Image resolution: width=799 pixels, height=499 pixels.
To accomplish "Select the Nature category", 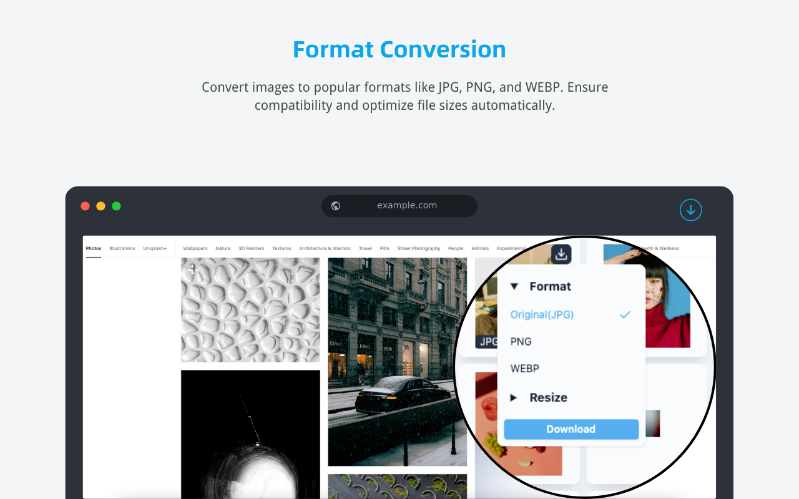I will click(x=223, y=248).
